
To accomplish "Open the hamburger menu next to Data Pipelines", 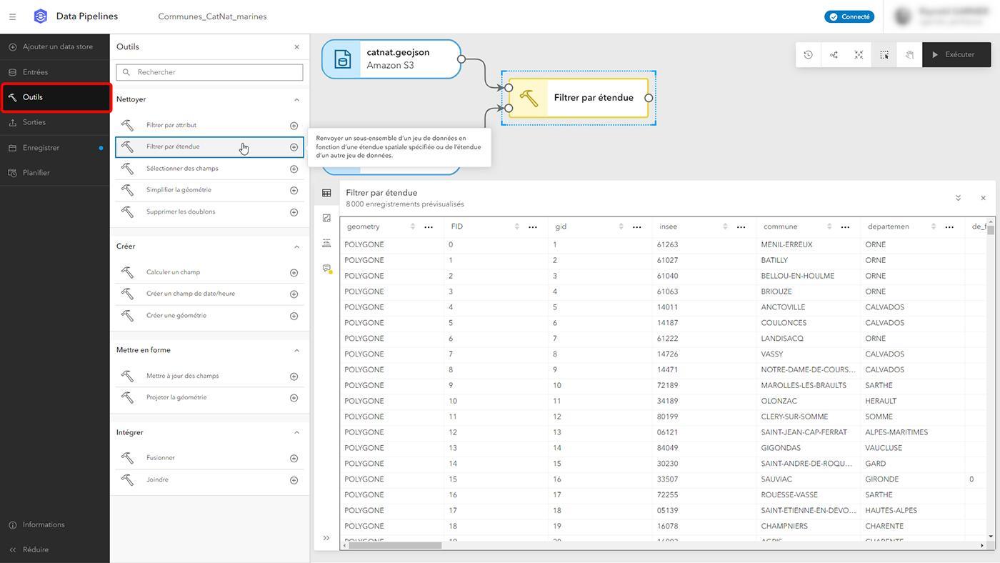I will tap(12, 16).
